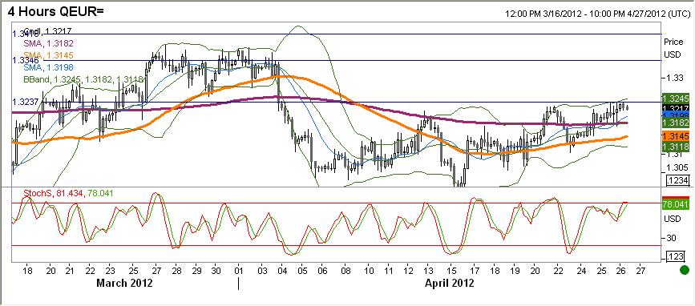
Task: Click the '04' date axis label
Action: coord(282,270)
